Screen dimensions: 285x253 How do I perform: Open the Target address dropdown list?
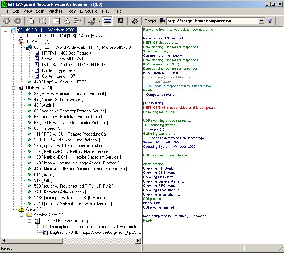point(261,21)
